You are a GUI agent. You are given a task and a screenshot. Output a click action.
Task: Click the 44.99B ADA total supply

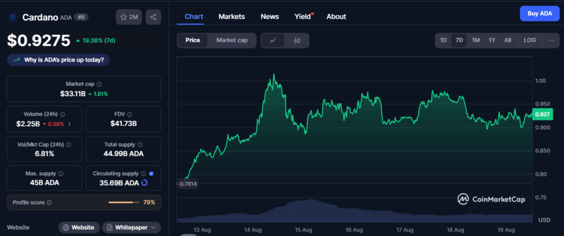[123, 153]
